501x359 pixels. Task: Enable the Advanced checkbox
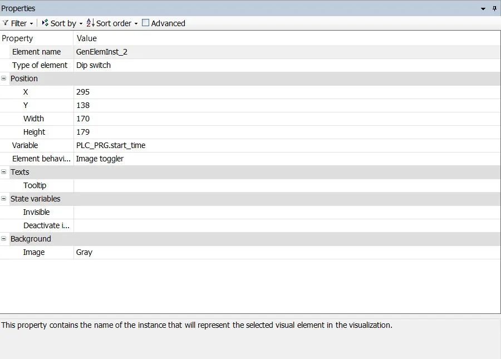[x=146, y=23]
